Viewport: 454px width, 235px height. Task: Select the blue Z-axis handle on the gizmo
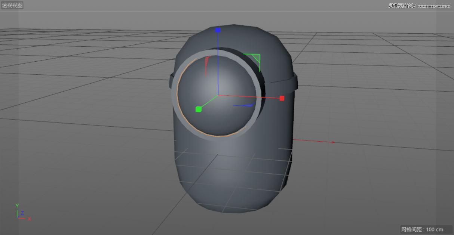[218, 30]
